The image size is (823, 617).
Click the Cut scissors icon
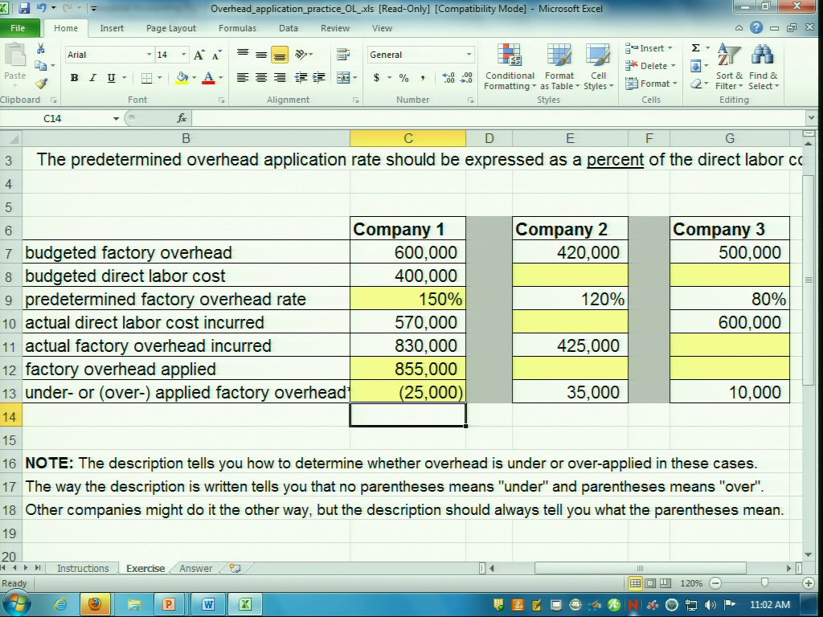[41, 50]
